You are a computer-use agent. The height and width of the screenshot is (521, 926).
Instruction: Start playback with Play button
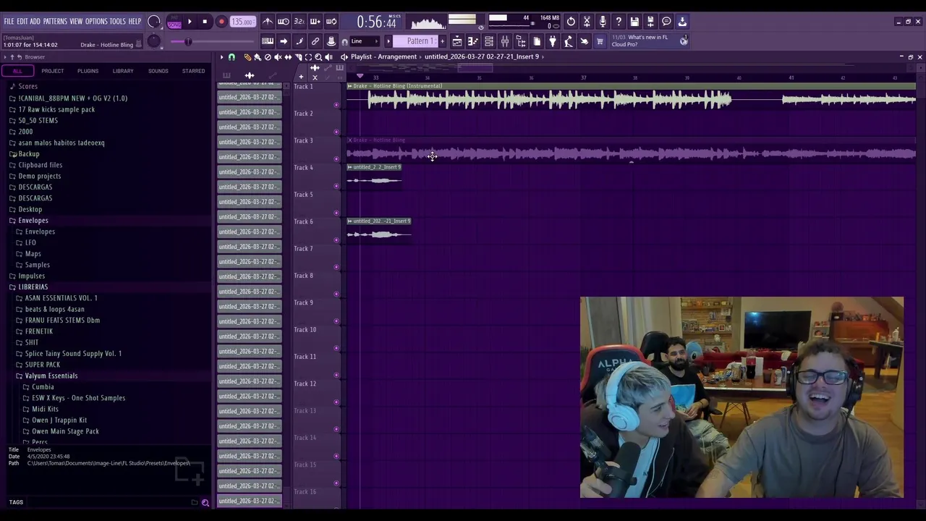[190, 22]
